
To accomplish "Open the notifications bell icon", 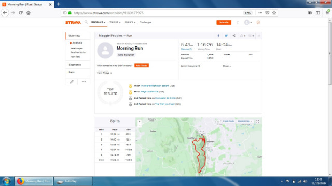I will (238, 22).
